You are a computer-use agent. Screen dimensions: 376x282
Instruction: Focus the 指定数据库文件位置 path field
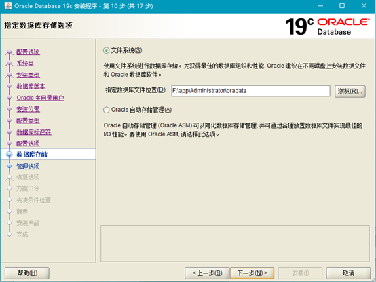click(x=250, y=91)
